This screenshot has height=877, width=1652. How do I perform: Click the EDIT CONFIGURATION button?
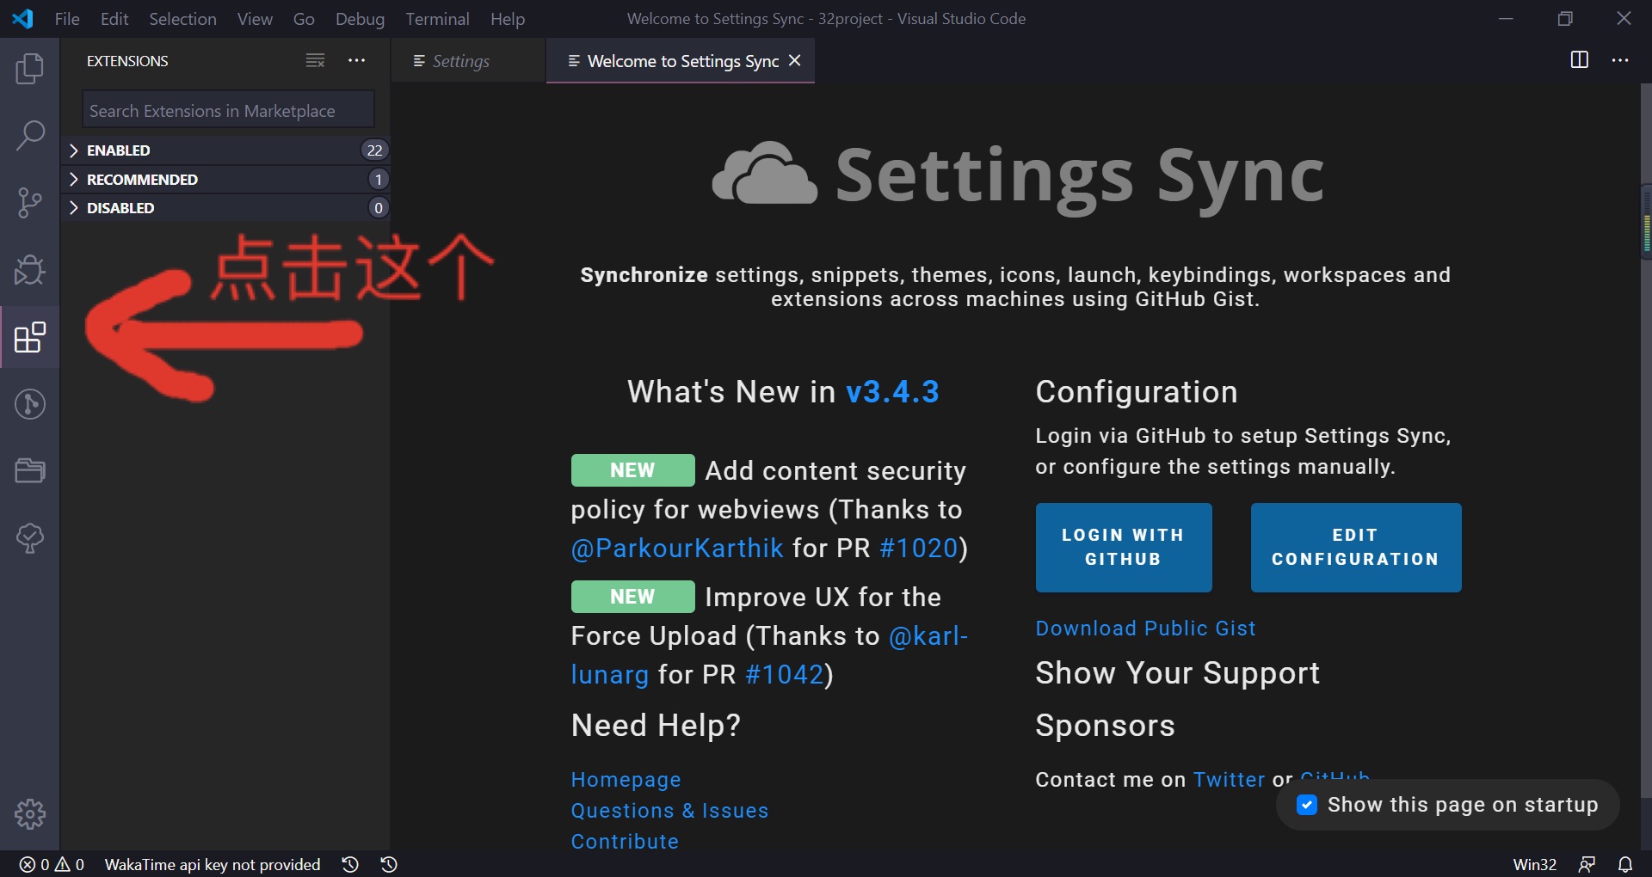pos(1356,547)
